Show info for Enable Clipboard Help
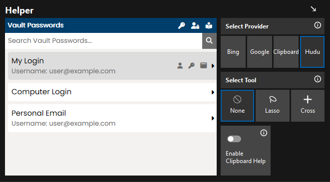The height and width of the screenshot is (182, 330). 264,133
